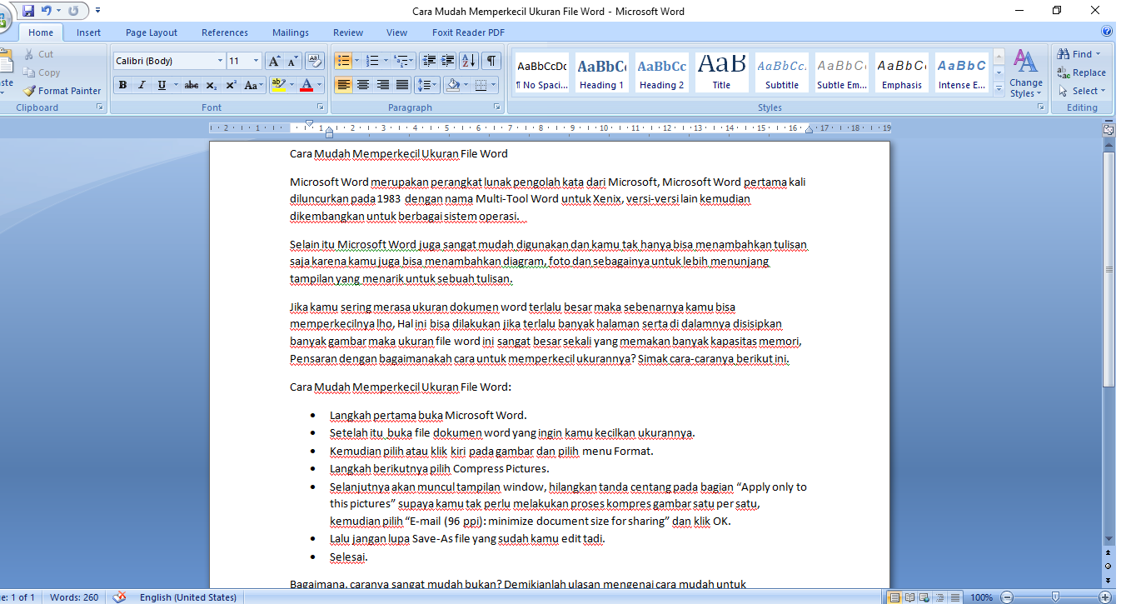The height and width of the screenshot is (604, 1121).
Task: Open the Paragraph dialog launcher
Action: click(x=497, y=107)
